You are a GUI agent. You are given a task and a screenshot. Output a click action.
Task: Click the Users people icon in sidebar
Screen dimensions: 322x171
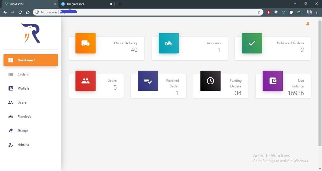(10, 102)
